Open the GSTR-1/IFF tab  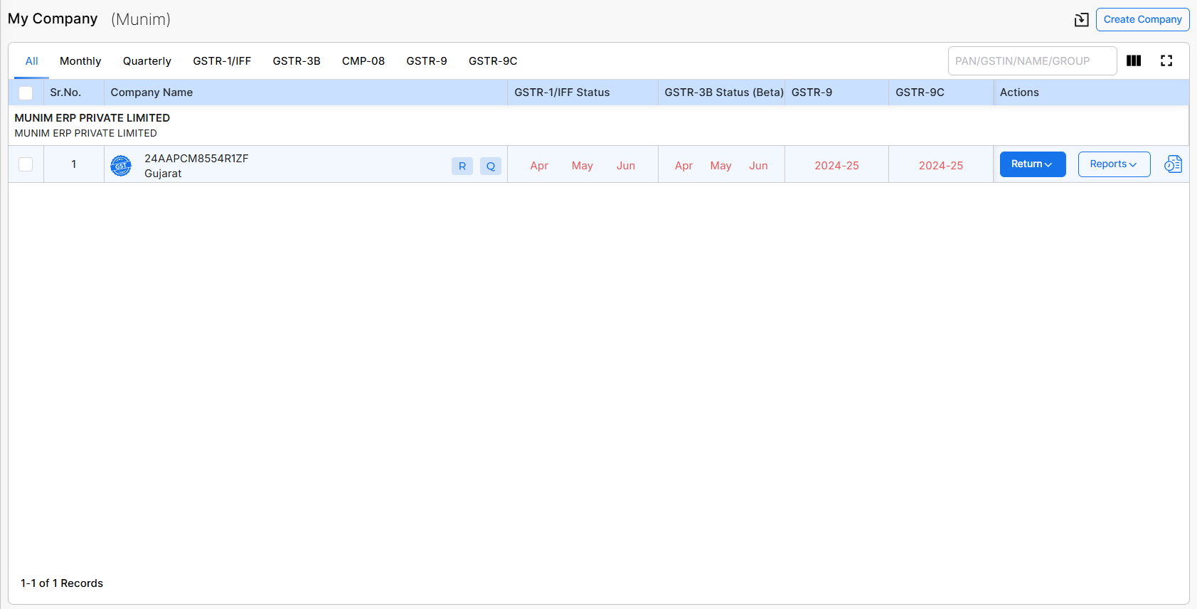[222, 61]
